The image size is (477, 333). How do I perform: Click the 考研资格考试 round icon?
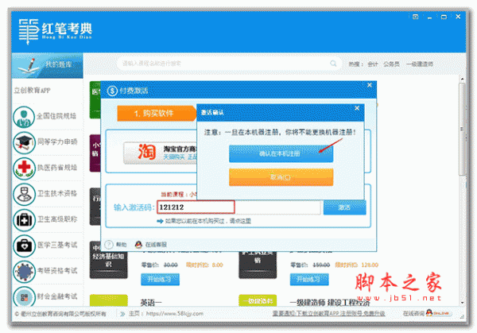pos(24,271)
